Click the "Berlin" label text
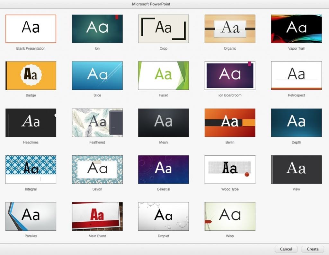This screenshot has width=329, height=255. [x=230, y=142]
